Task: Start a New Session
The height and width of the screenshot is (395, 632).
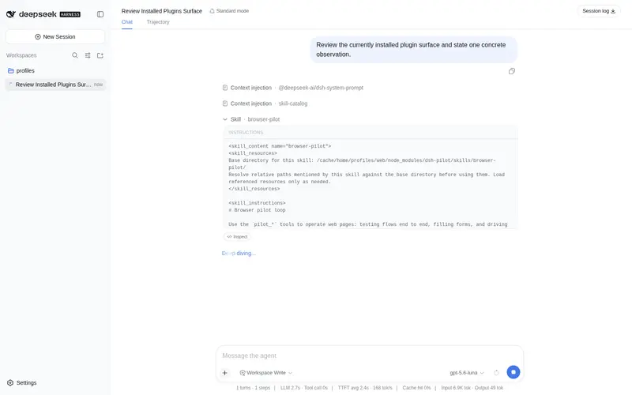Action: click(55, 36)
